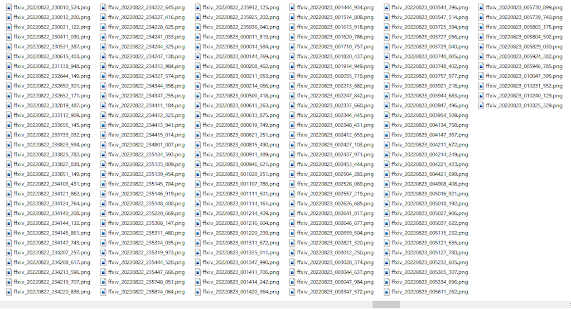Click the PNG icon of ffxiv_20220823_001444_934.png
Viewport: 571px width, 309px height.
292,7
